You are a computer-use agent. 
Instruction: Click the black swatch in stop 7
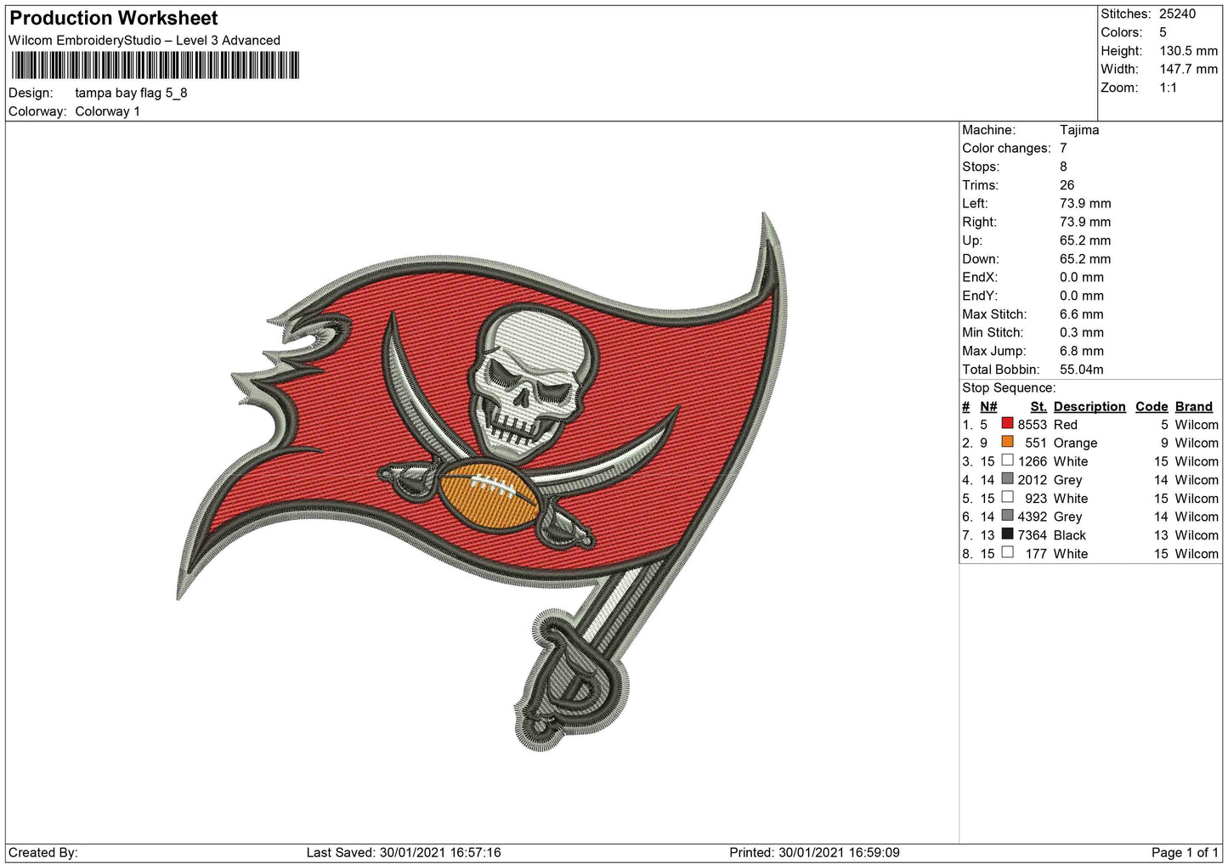(x=1007, y=534)
